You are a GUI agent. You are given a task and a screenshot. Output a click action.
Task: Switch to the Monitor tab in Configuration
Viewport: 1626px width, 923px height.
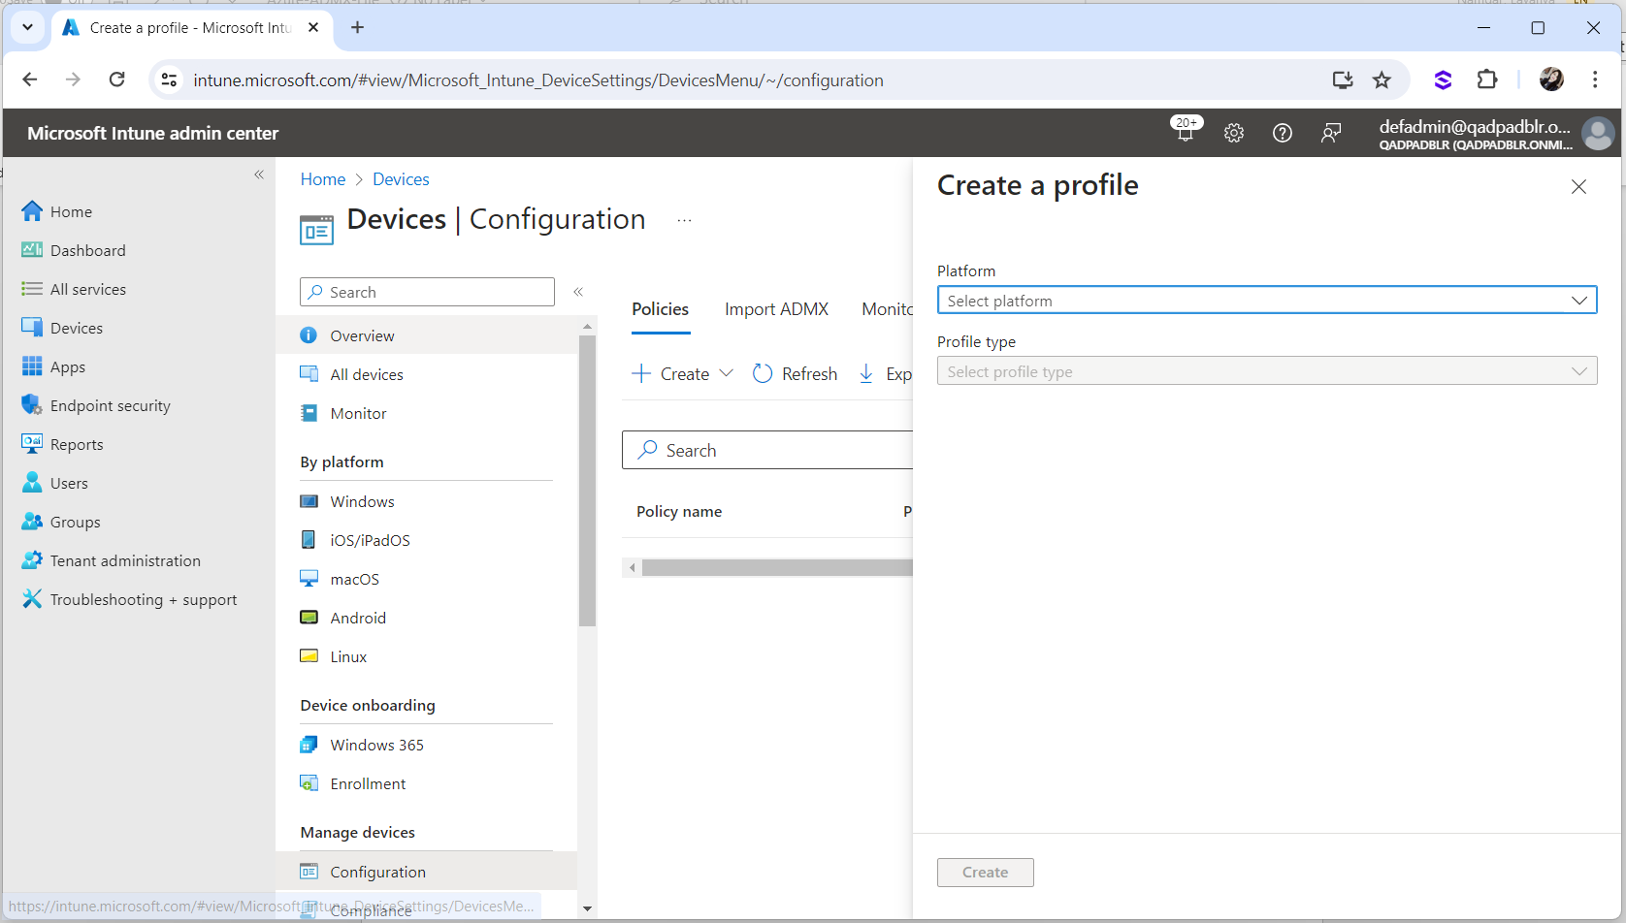[x=887, y=309]
